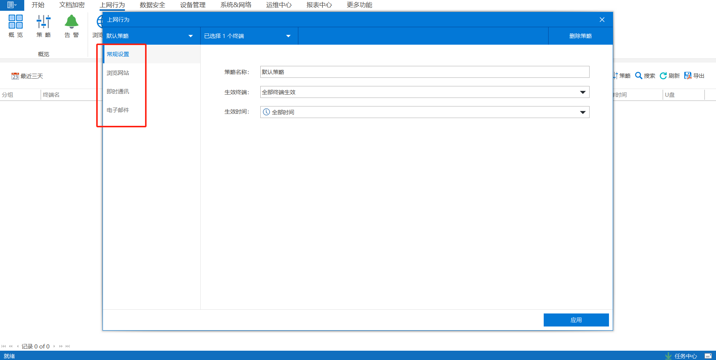Select 即时通讯 in the left sidebar
This screenshot has height=360, width=716.
pos(118,92)
